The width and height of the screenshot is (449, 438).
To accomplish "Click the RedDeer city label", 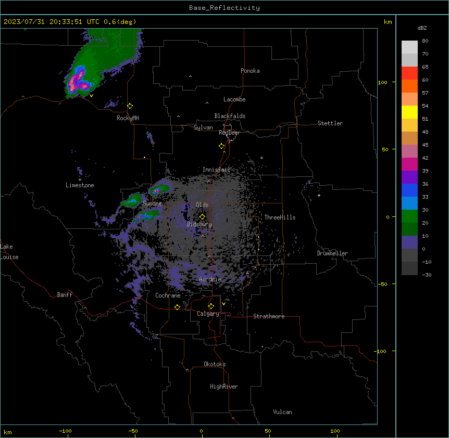I will (x=229, y=133).
